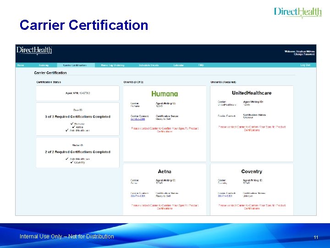Image resolution: width=330 pixels, height=248 pixels.
Task: Click Coventry's 'Unknown' certification status
Action: [x=248, y=196]
